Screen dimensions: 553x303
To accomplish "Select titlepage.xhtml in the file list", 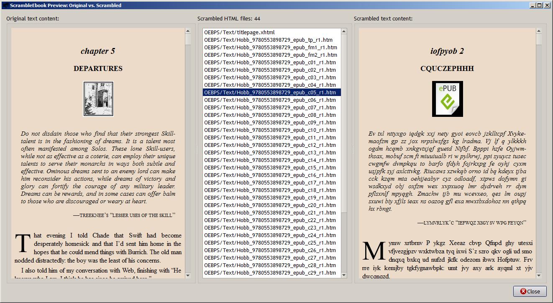I will pyautogui.click(x=272, y=32).
